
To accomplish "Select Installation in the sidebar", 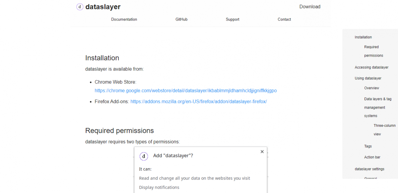I will coord(363,37).
